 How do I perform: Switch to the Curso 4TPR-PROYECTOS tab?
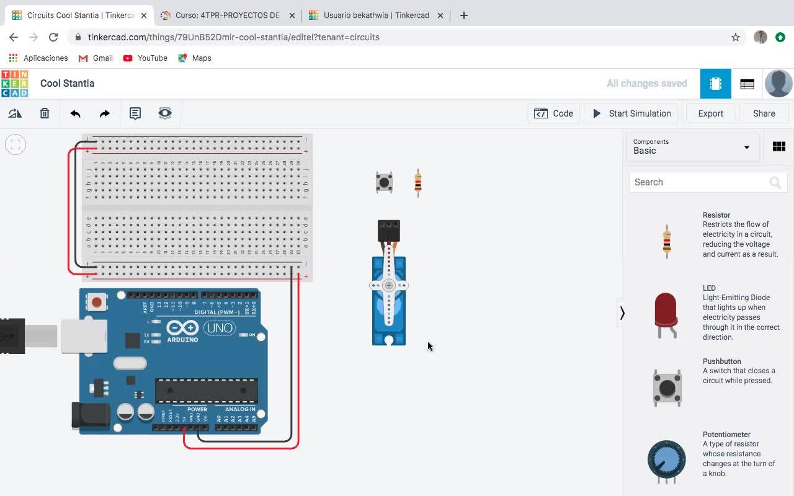tap(227, 15)
